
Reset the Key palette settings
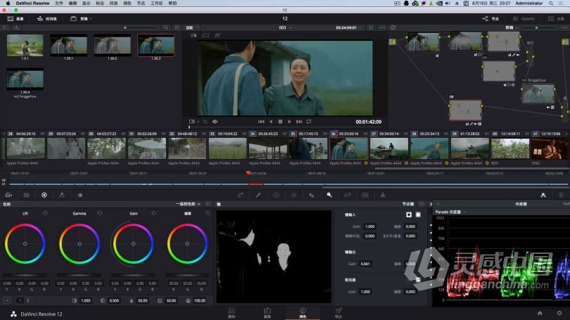coord(422,204)
